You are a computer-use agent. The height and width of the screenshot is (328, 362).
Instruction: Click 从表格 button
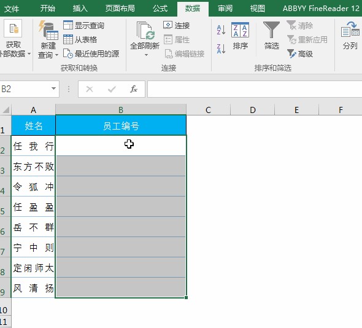click(x=80, y=39)
